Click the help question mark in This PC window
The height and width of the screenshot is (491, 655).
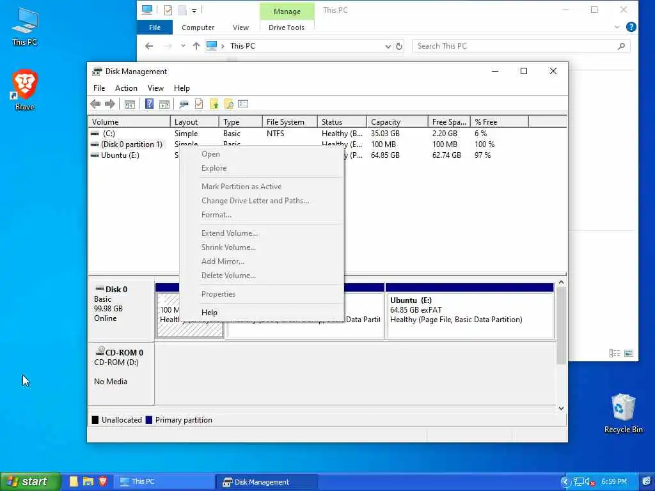pos(631,27)
